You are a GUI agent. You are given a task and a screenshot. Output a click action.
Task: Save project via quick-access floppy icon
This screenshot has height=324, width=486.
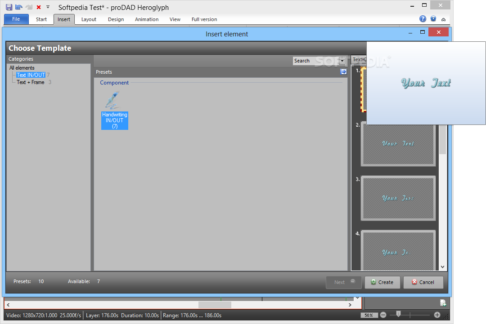point(9,7)
